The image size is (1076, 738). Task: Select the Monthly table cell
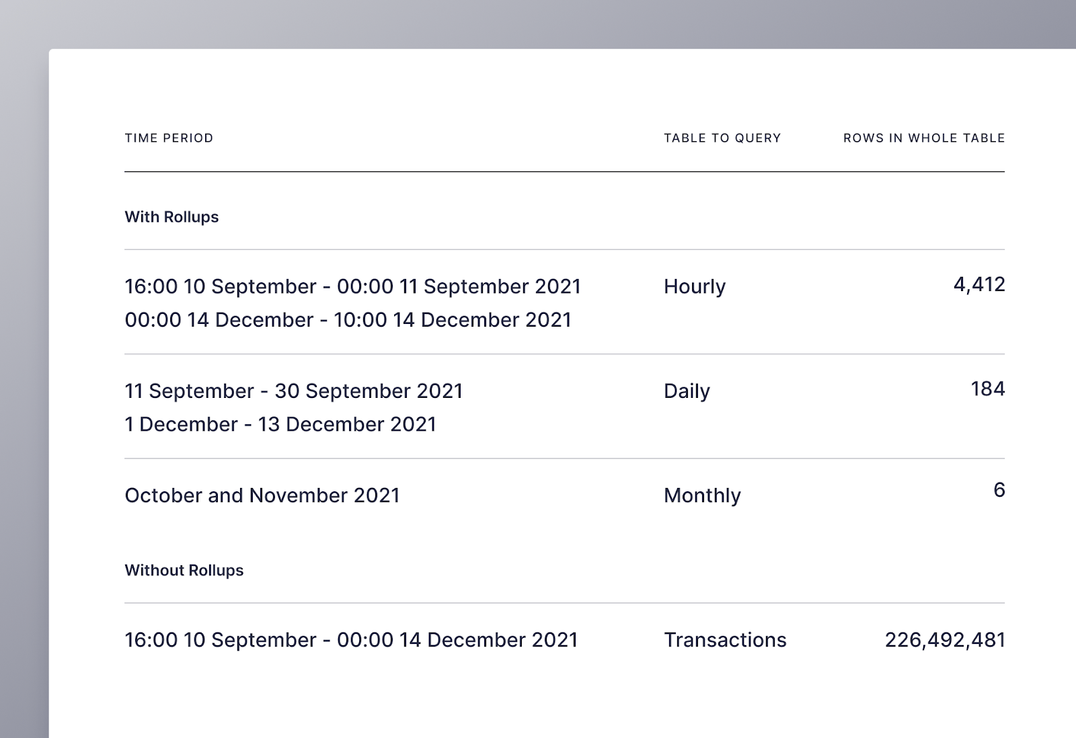coord(702,495)
